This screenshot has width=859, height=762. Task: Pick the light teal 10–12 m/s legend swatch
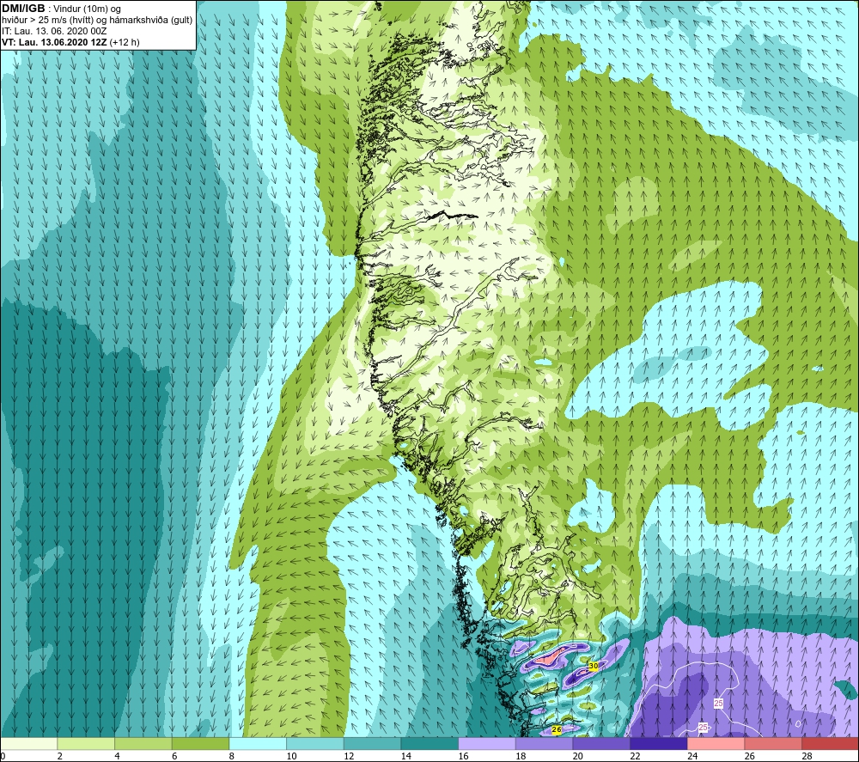tap(315, 743)
